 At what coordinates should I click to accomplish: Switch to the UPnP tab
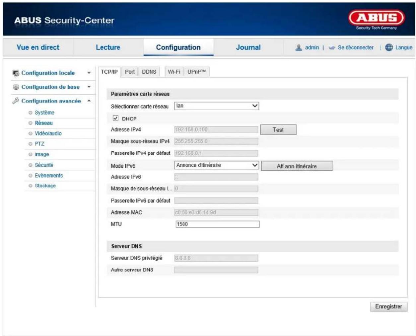196,72
